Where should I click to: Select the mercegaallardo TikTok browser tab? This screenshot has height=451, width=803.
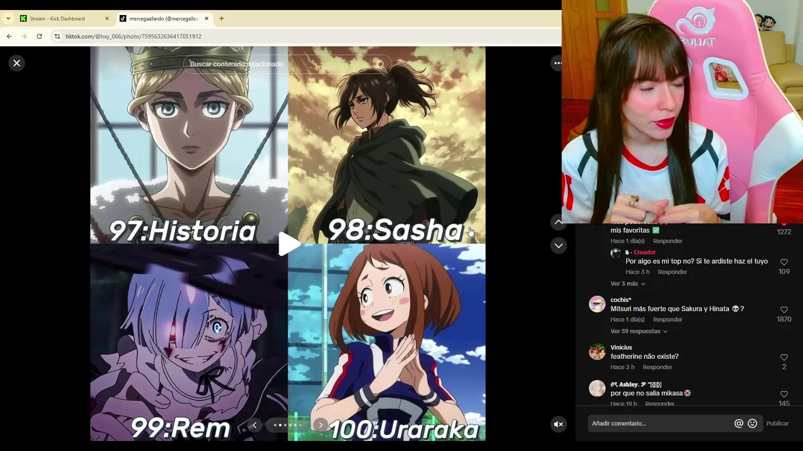163,19
